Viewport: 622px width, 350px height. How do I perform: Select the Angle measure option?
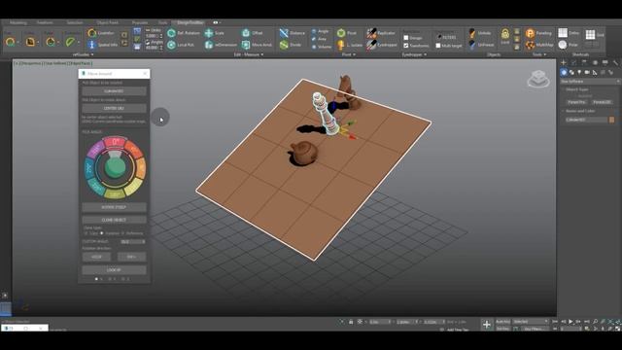point(320,31)
